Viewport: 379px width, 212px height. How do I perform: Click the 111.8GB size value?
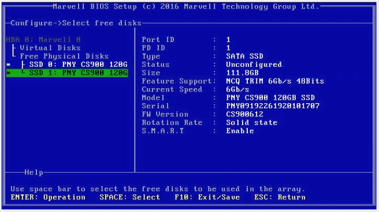pos(243,73)
